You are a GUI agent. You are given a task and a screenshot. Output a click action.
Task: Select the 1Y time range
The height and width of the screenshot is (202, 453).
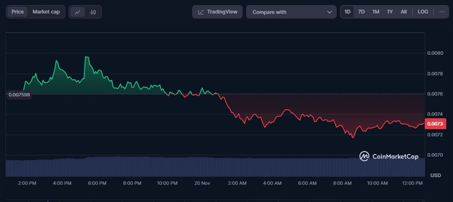tap(390, 12)
